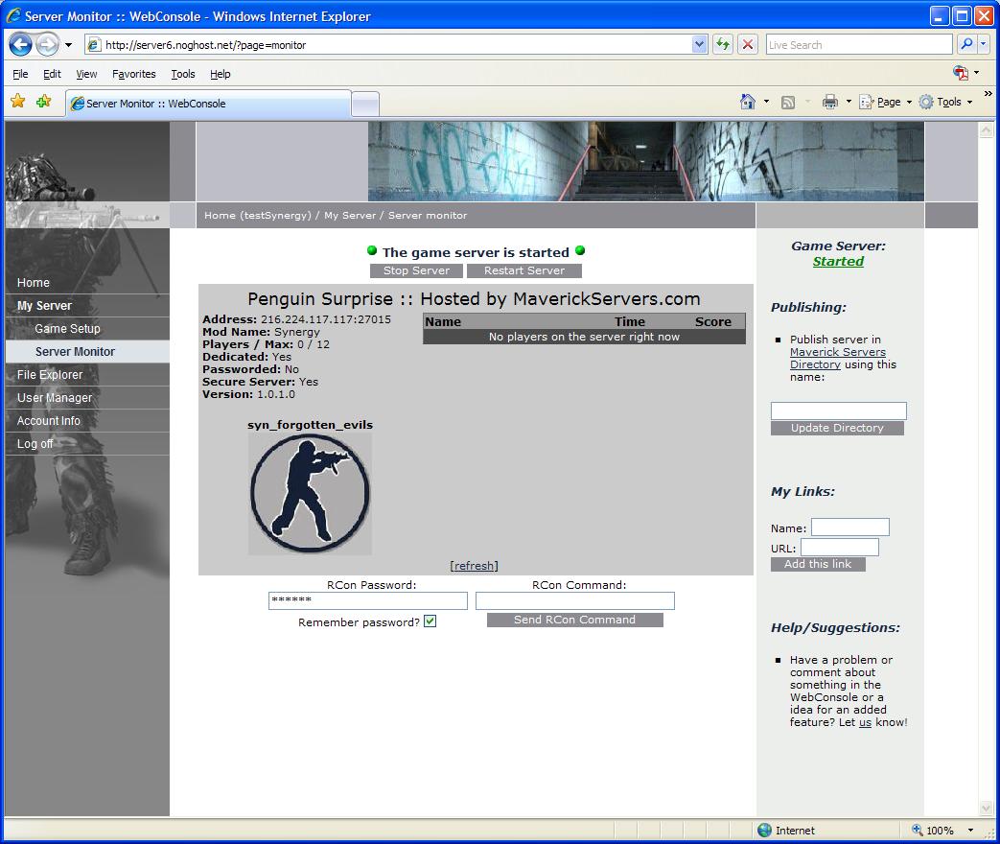Open the Help menu
1000x844 pixels.
[220, 74]
